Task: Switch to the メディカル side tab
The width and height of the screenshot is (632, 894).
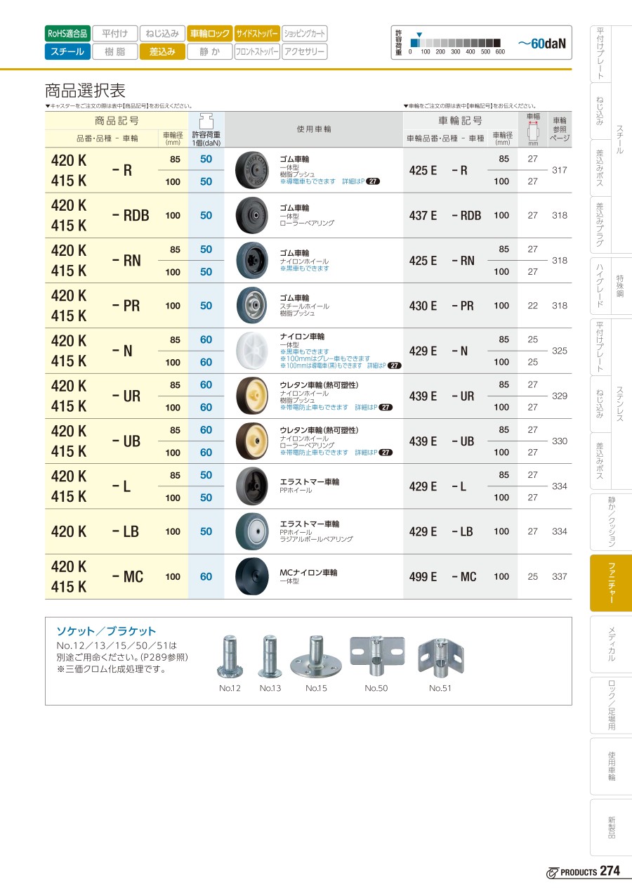Action: (x=611, y=644)
